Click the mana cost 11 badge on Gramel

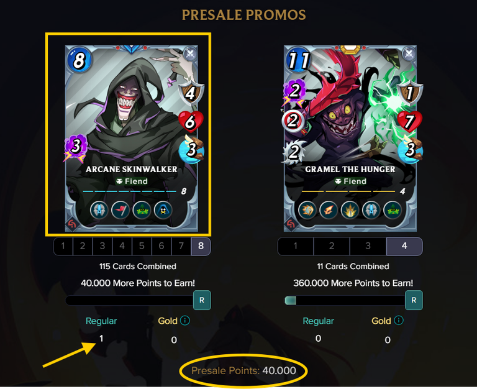pos(298,60)
